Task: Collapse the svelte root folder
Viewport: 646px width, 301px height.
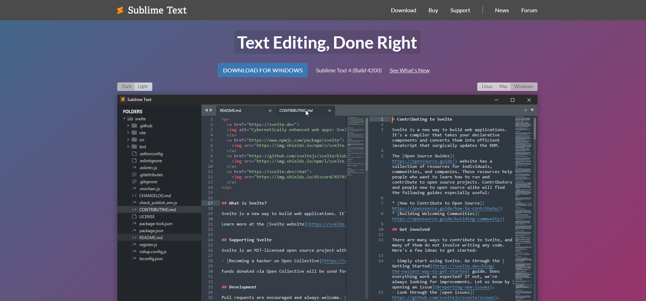Action: coord(124,119)
